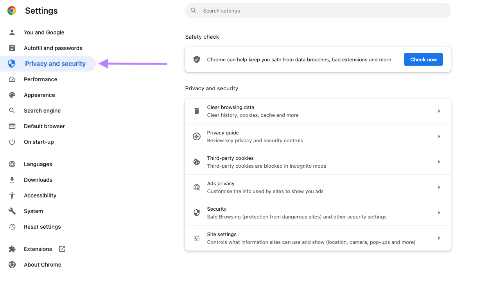Click 'Review key privacy and security controls' text
The width and height of the screenshot is (497, 292).
click(255, 141)
